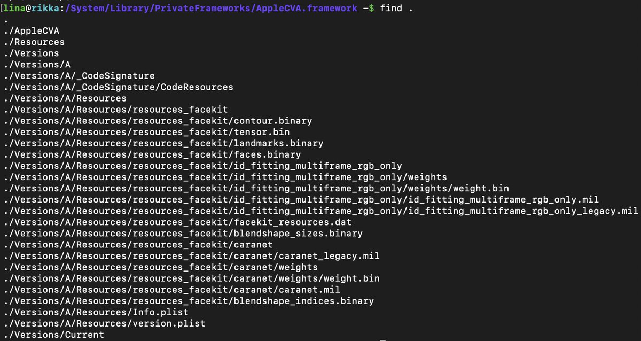Click the contour.binary path line
This screenshot has height=341, width=641.
[x=158, y=121]
